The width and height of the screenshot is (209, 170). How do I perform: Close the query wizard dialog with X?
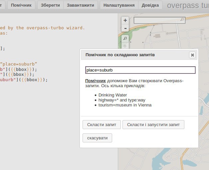[x=192, y=55]
